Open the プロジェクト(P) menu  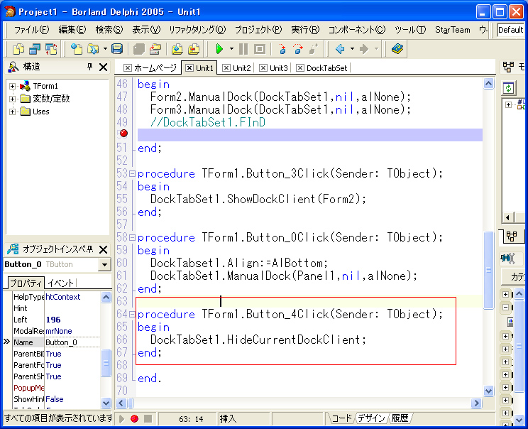coord(258,30)
